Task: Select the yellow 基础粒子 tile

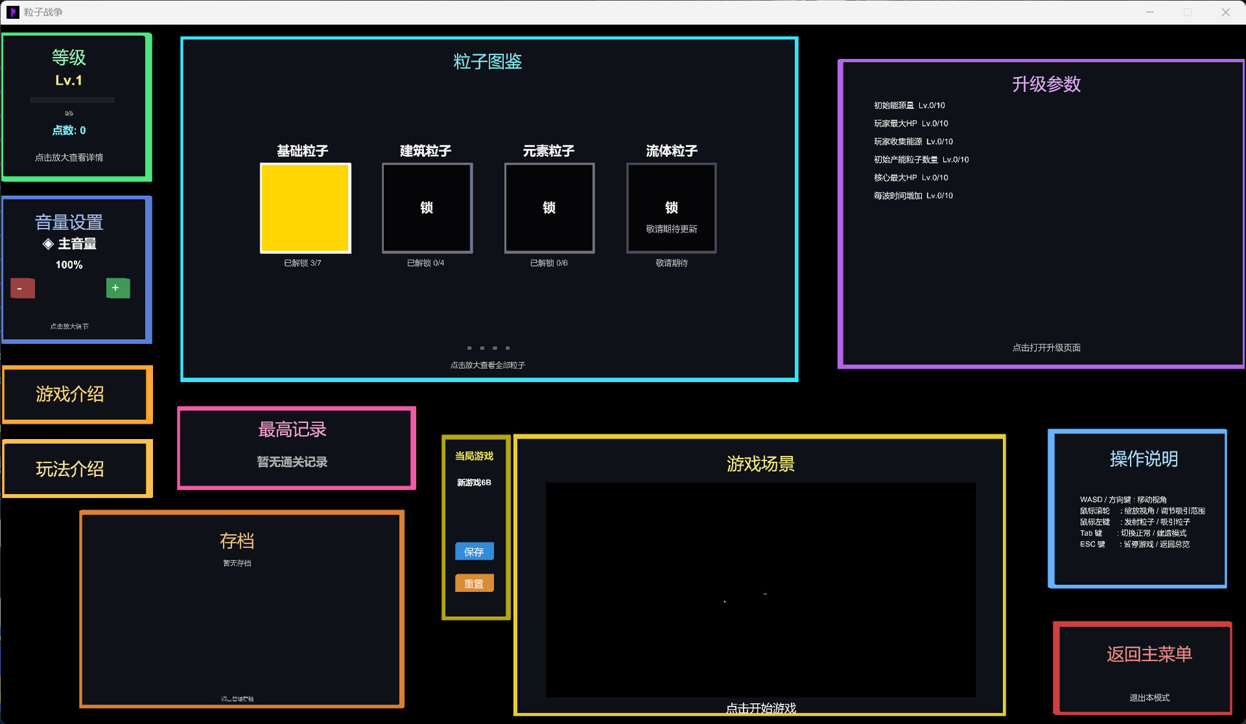Action: click(x=305, y=208)
